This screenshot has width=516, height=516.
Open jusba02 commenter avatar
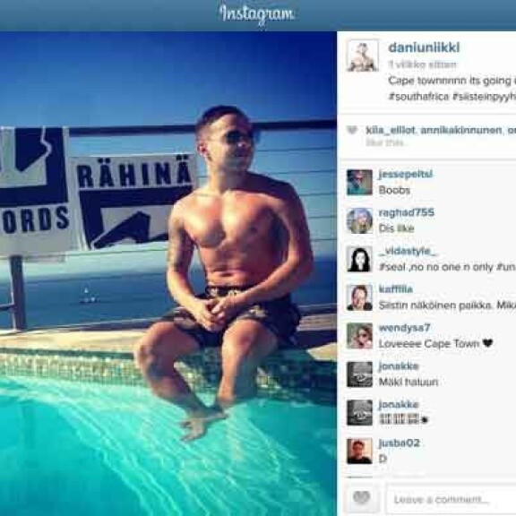tap(359, 451)
